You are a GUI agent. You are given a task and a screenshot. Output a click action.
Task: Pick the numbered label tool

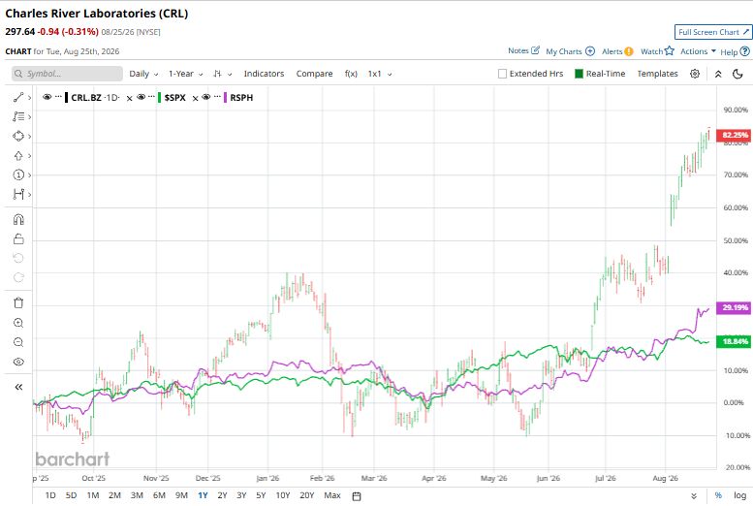pos(18,174)
